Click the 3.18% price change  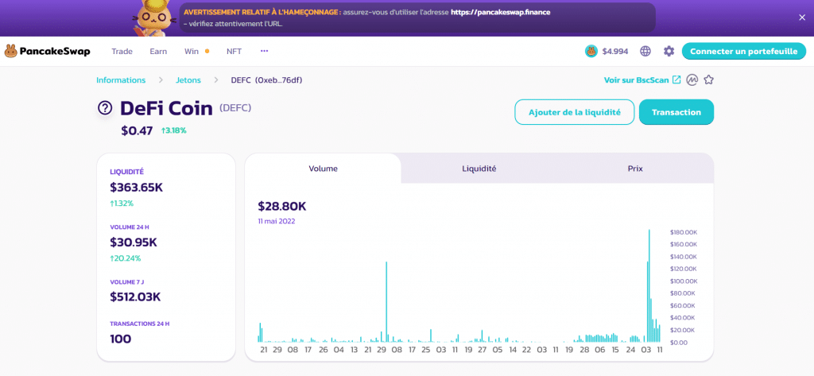click(173, 130)
